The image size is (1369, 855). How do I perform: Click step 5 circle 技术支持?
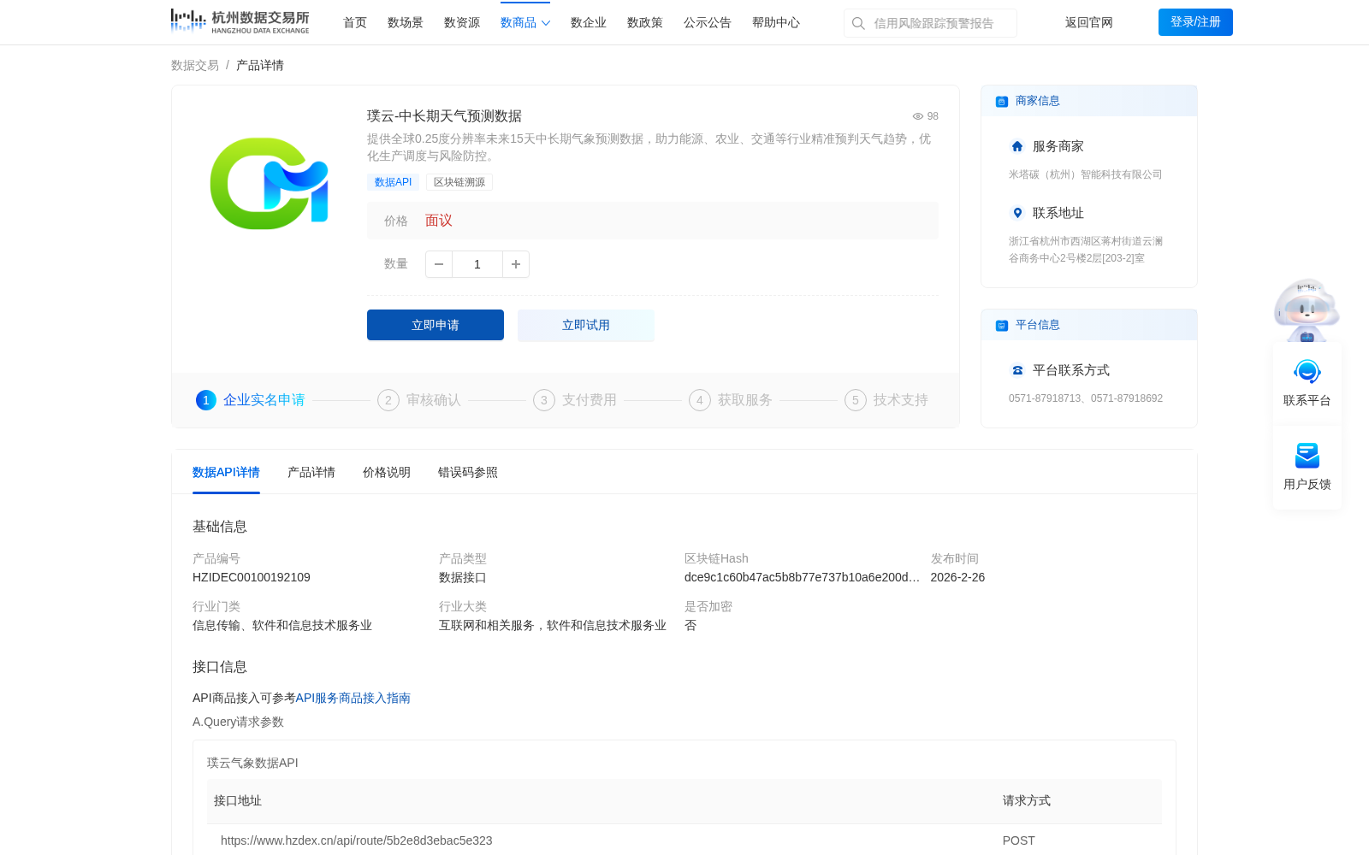(x=856, y=400)
